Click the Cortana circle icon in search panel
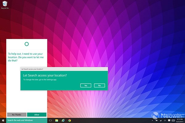 coord(27,44)
